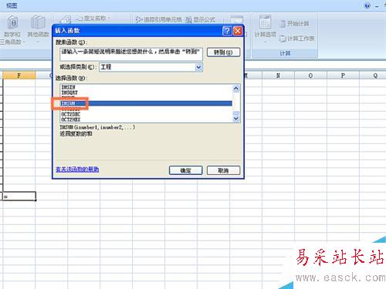Screen dimensions: 386x289
Task: Click ribbon help icon at top right
Action: 367,5
